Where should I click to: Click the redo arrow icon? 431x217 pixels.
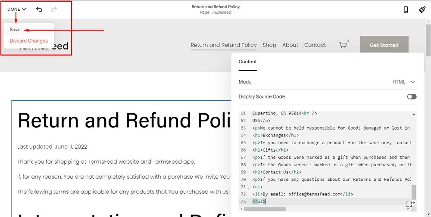pos(54,9)
